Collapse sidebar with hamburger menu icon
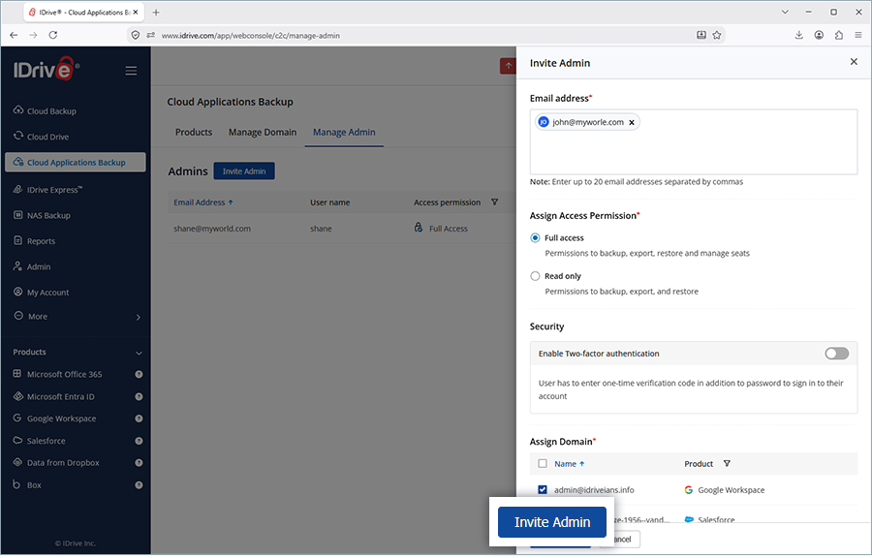 click(x=131, y=71)
